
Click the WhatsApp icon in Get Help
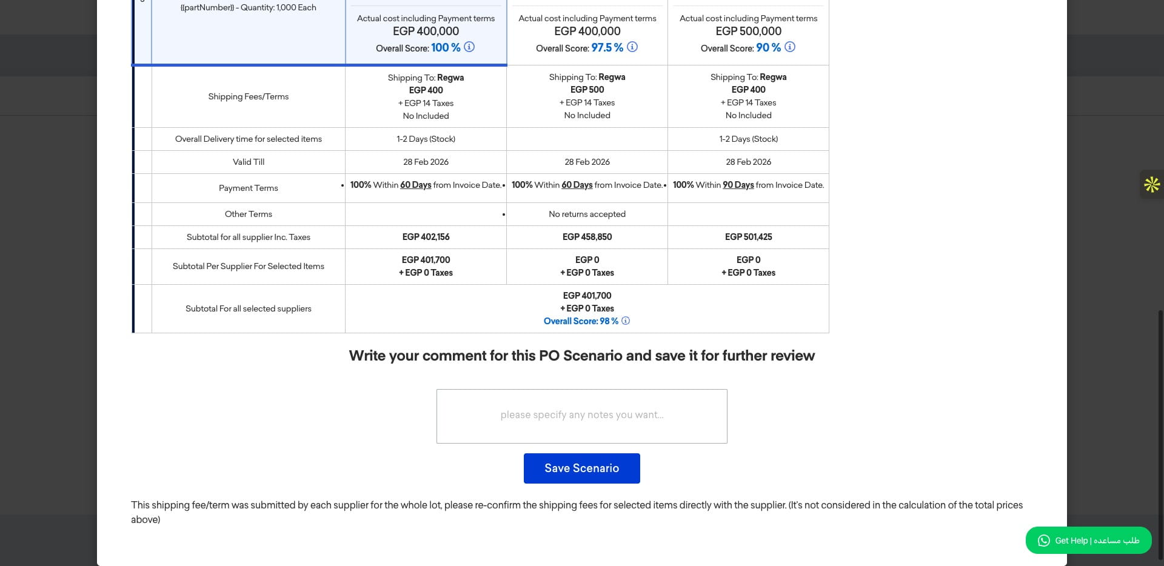tap(1043, 540)
